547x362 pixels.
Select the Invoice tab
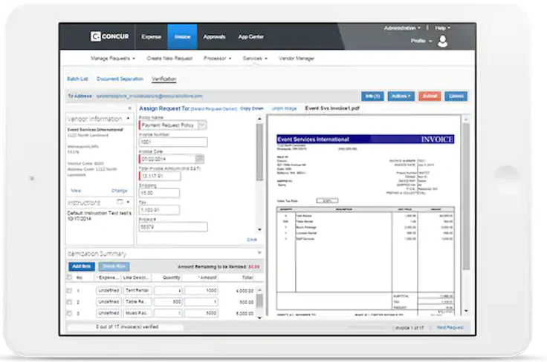182,36
